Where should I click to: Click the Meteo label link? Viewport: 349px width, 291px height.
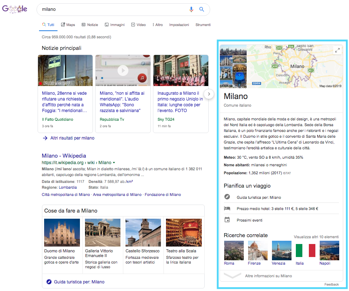pyautogui.click(x=230, y=157)
